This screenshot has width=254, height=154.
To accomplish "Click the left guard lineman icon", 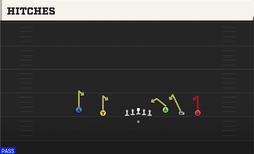I will (133, 112).
